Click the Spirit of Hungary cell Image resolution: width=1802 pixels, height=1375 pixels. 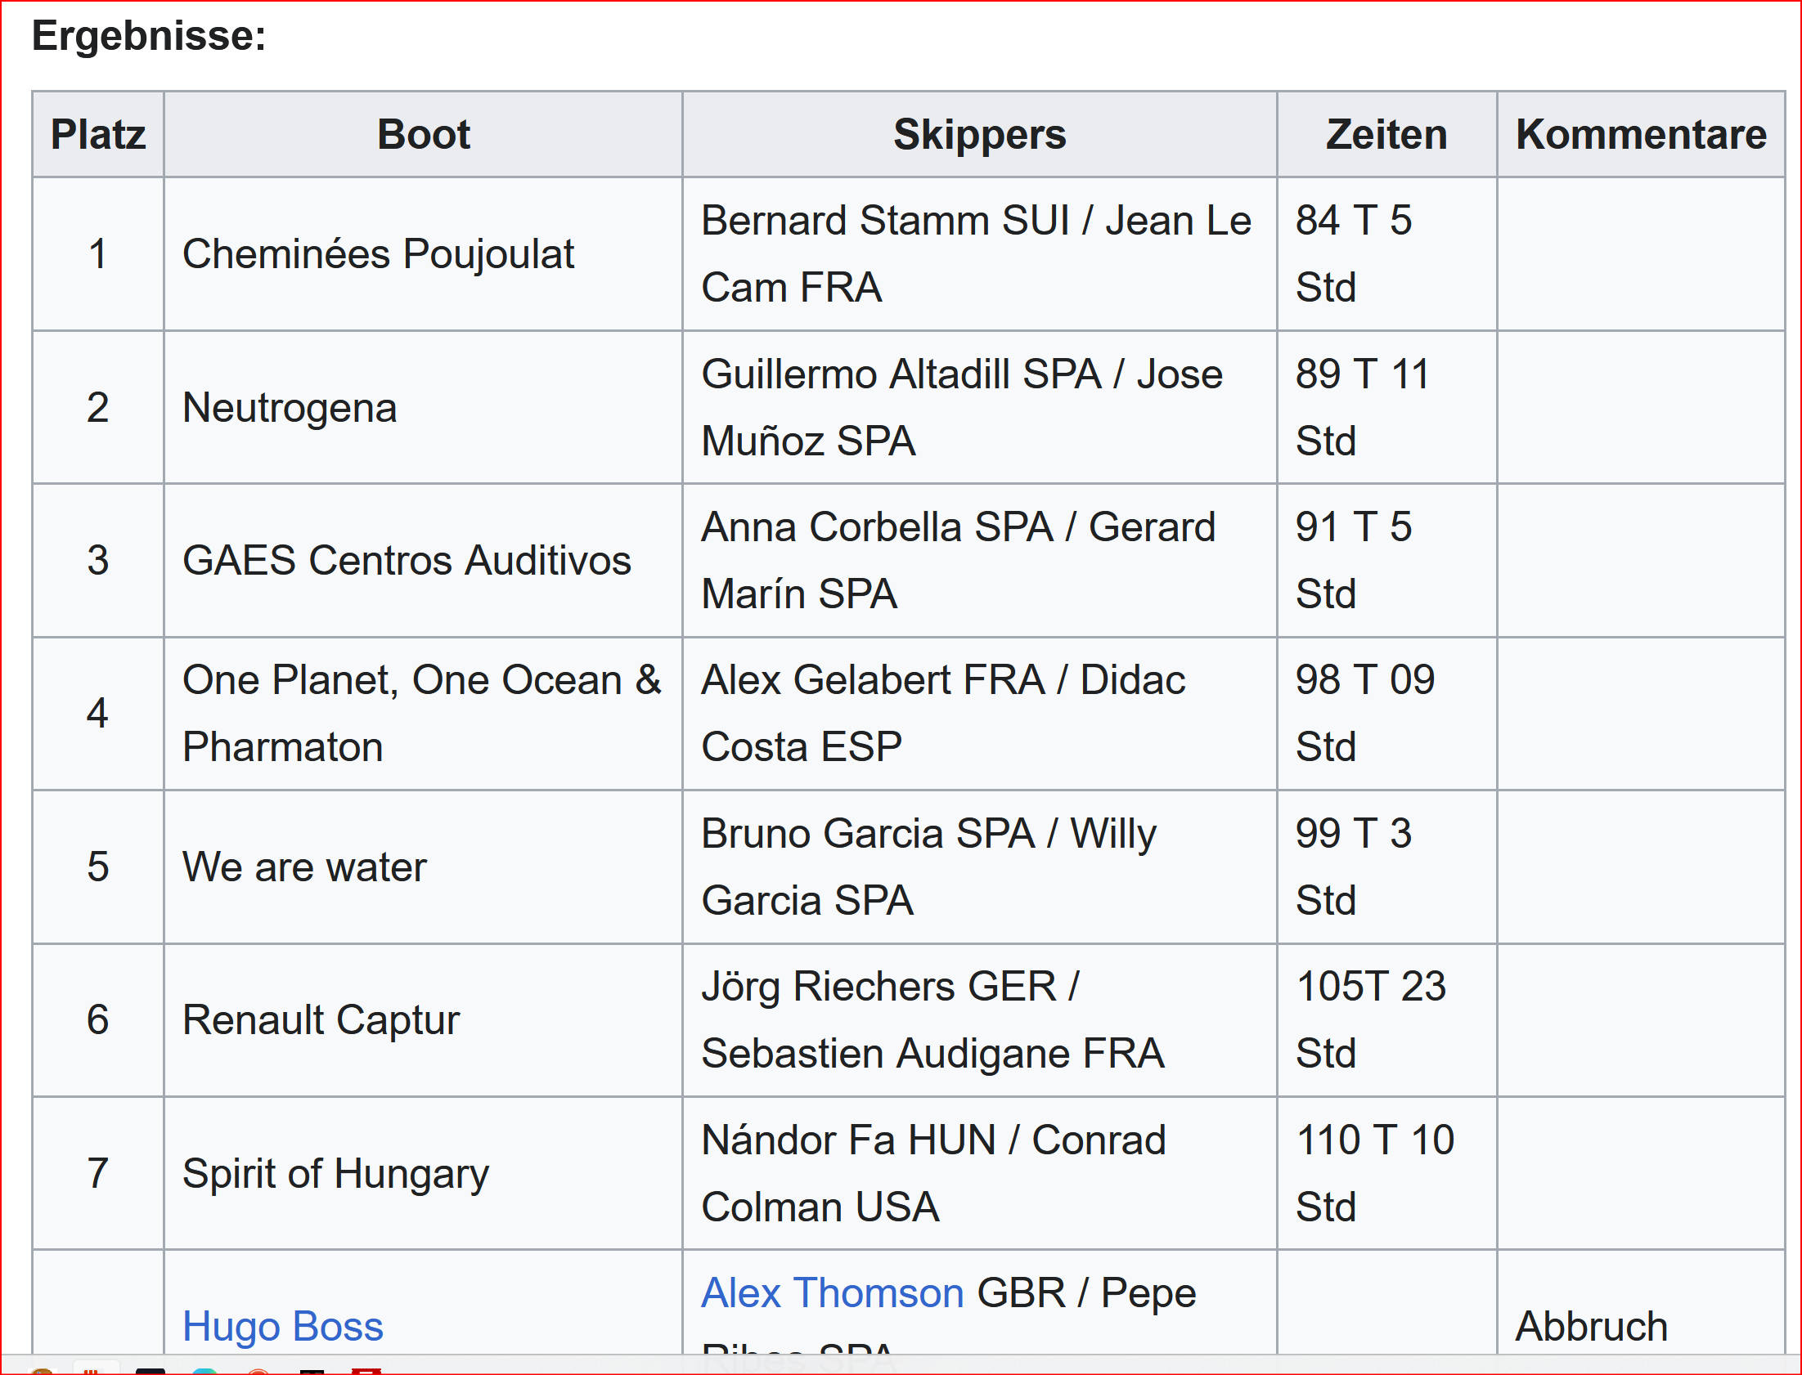click(335, 1173)
